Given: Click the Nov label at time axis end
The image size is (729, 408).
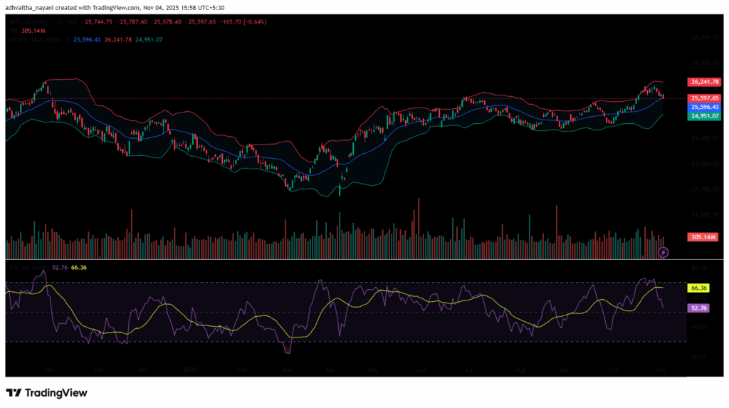Looking at the screenshot, I should (660, 370).
